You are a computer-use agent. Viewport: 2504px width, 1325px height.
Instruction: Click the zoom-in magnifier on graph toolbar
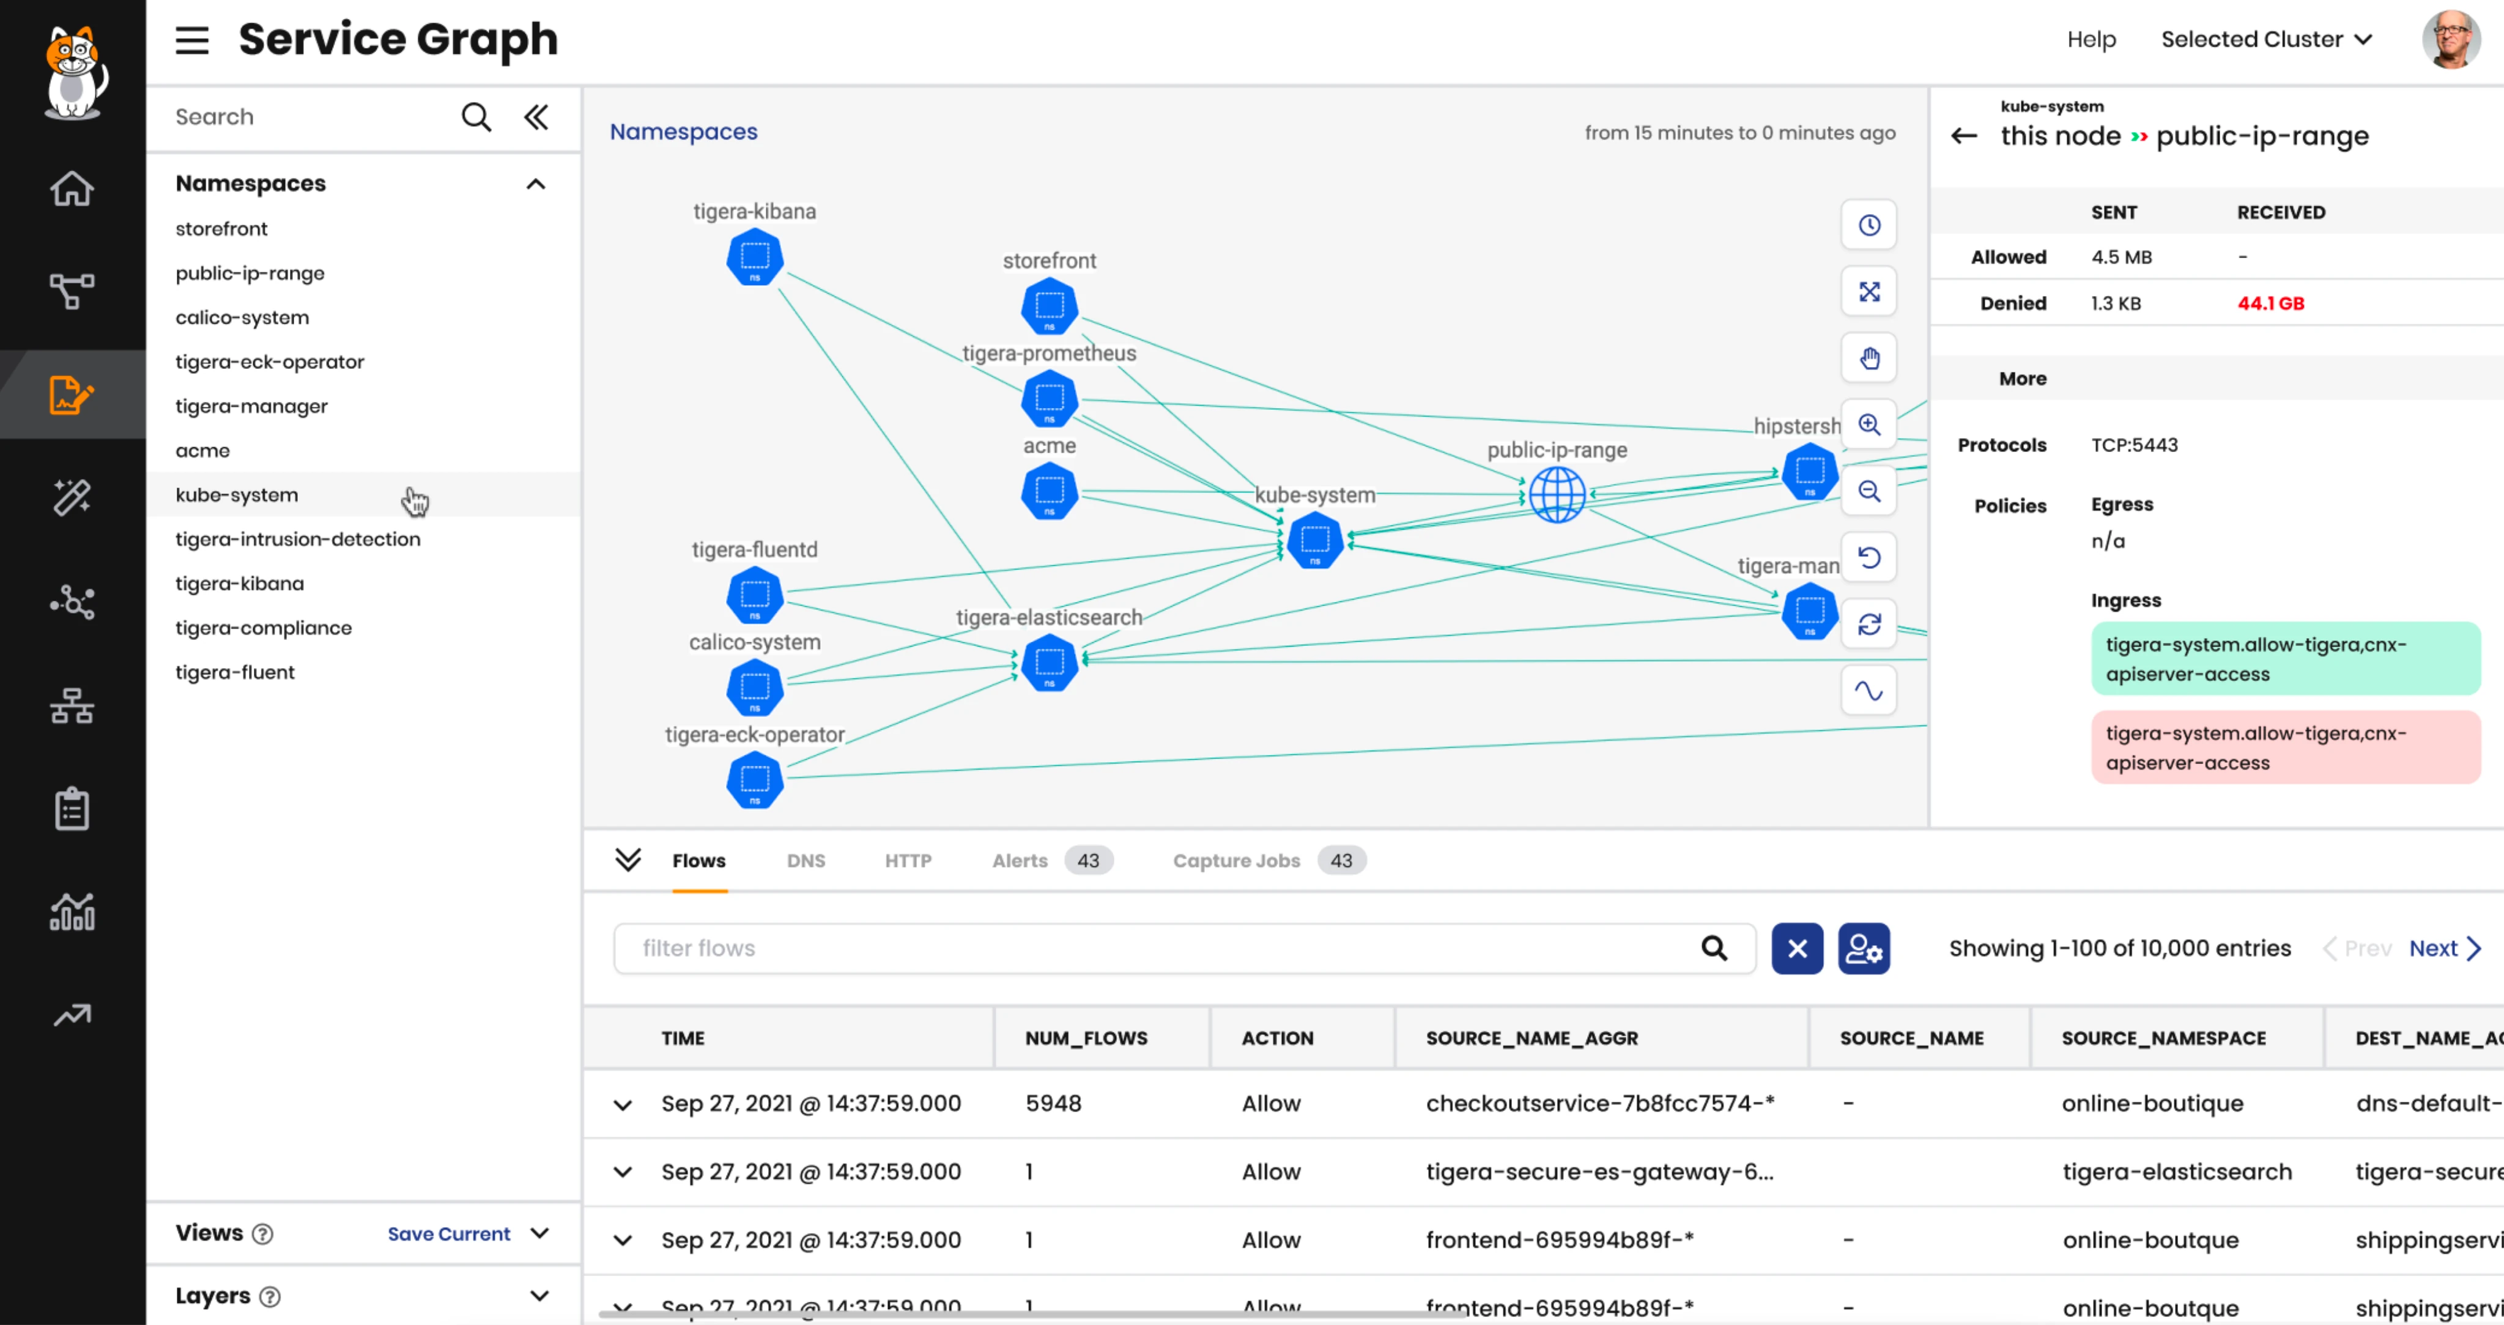click(1869, 425)
